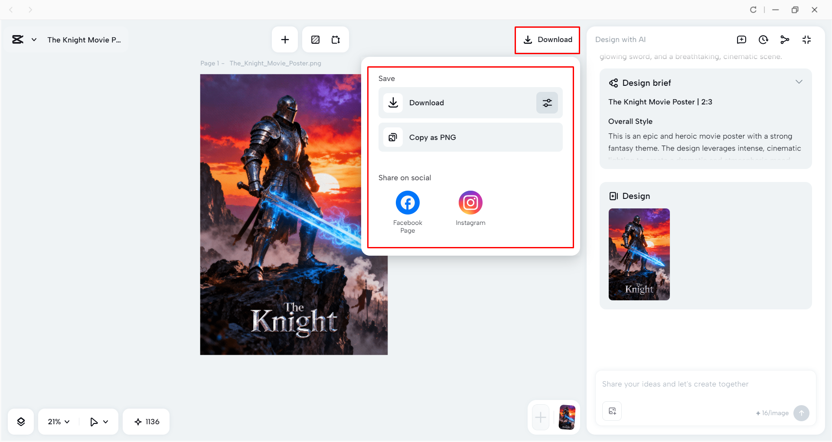The width and height of the screenshot is (832, 442).
Task: Open the dropdown arrow beside the CapCut logo
Action: (x=34, y=40)
